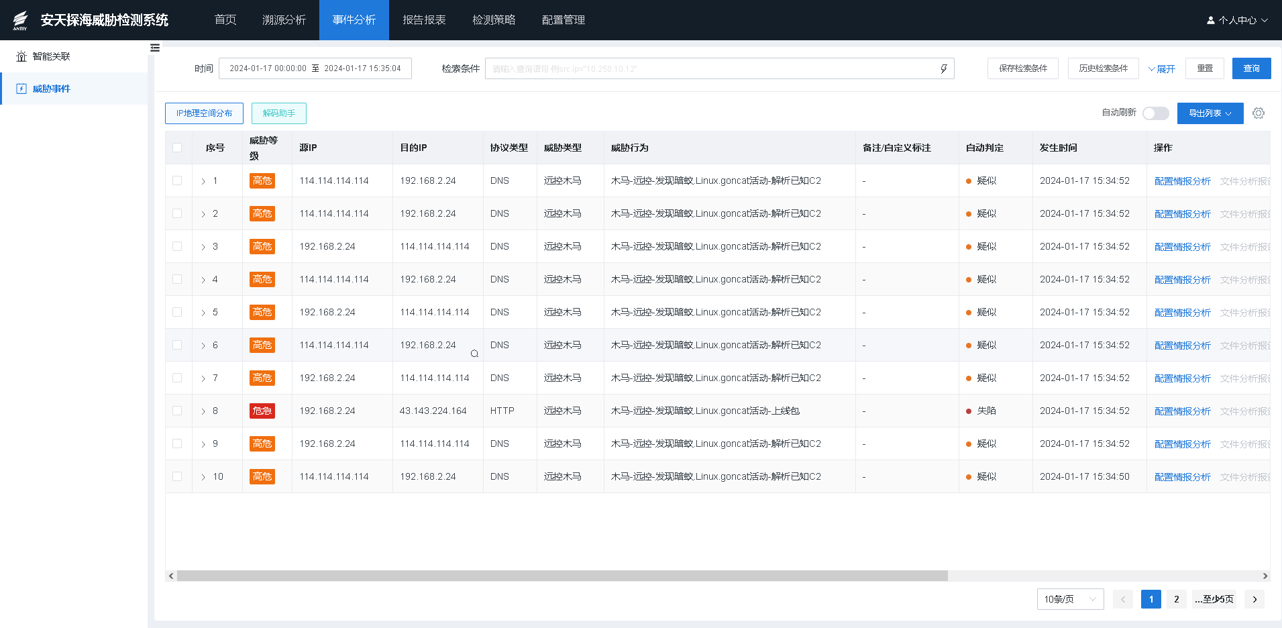Click the magnifier icon near row 6 destination IP
The width and height of the screenshot is (1282, 628).
[x=474, y=354]
